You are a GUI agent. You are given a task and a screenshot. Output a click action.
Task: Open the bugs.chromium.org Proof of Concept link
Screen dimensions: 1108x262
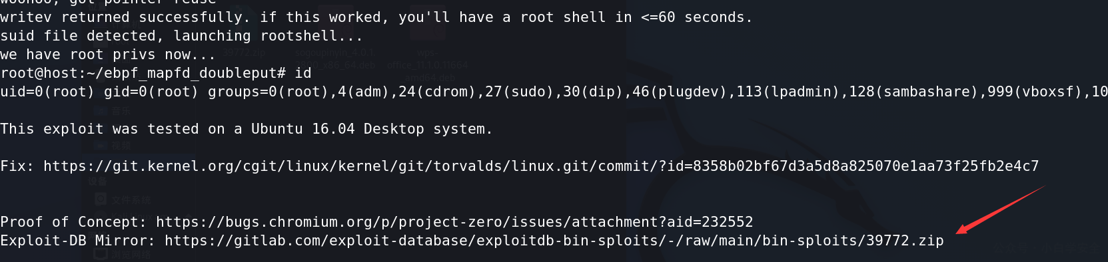tap(454, 222)
